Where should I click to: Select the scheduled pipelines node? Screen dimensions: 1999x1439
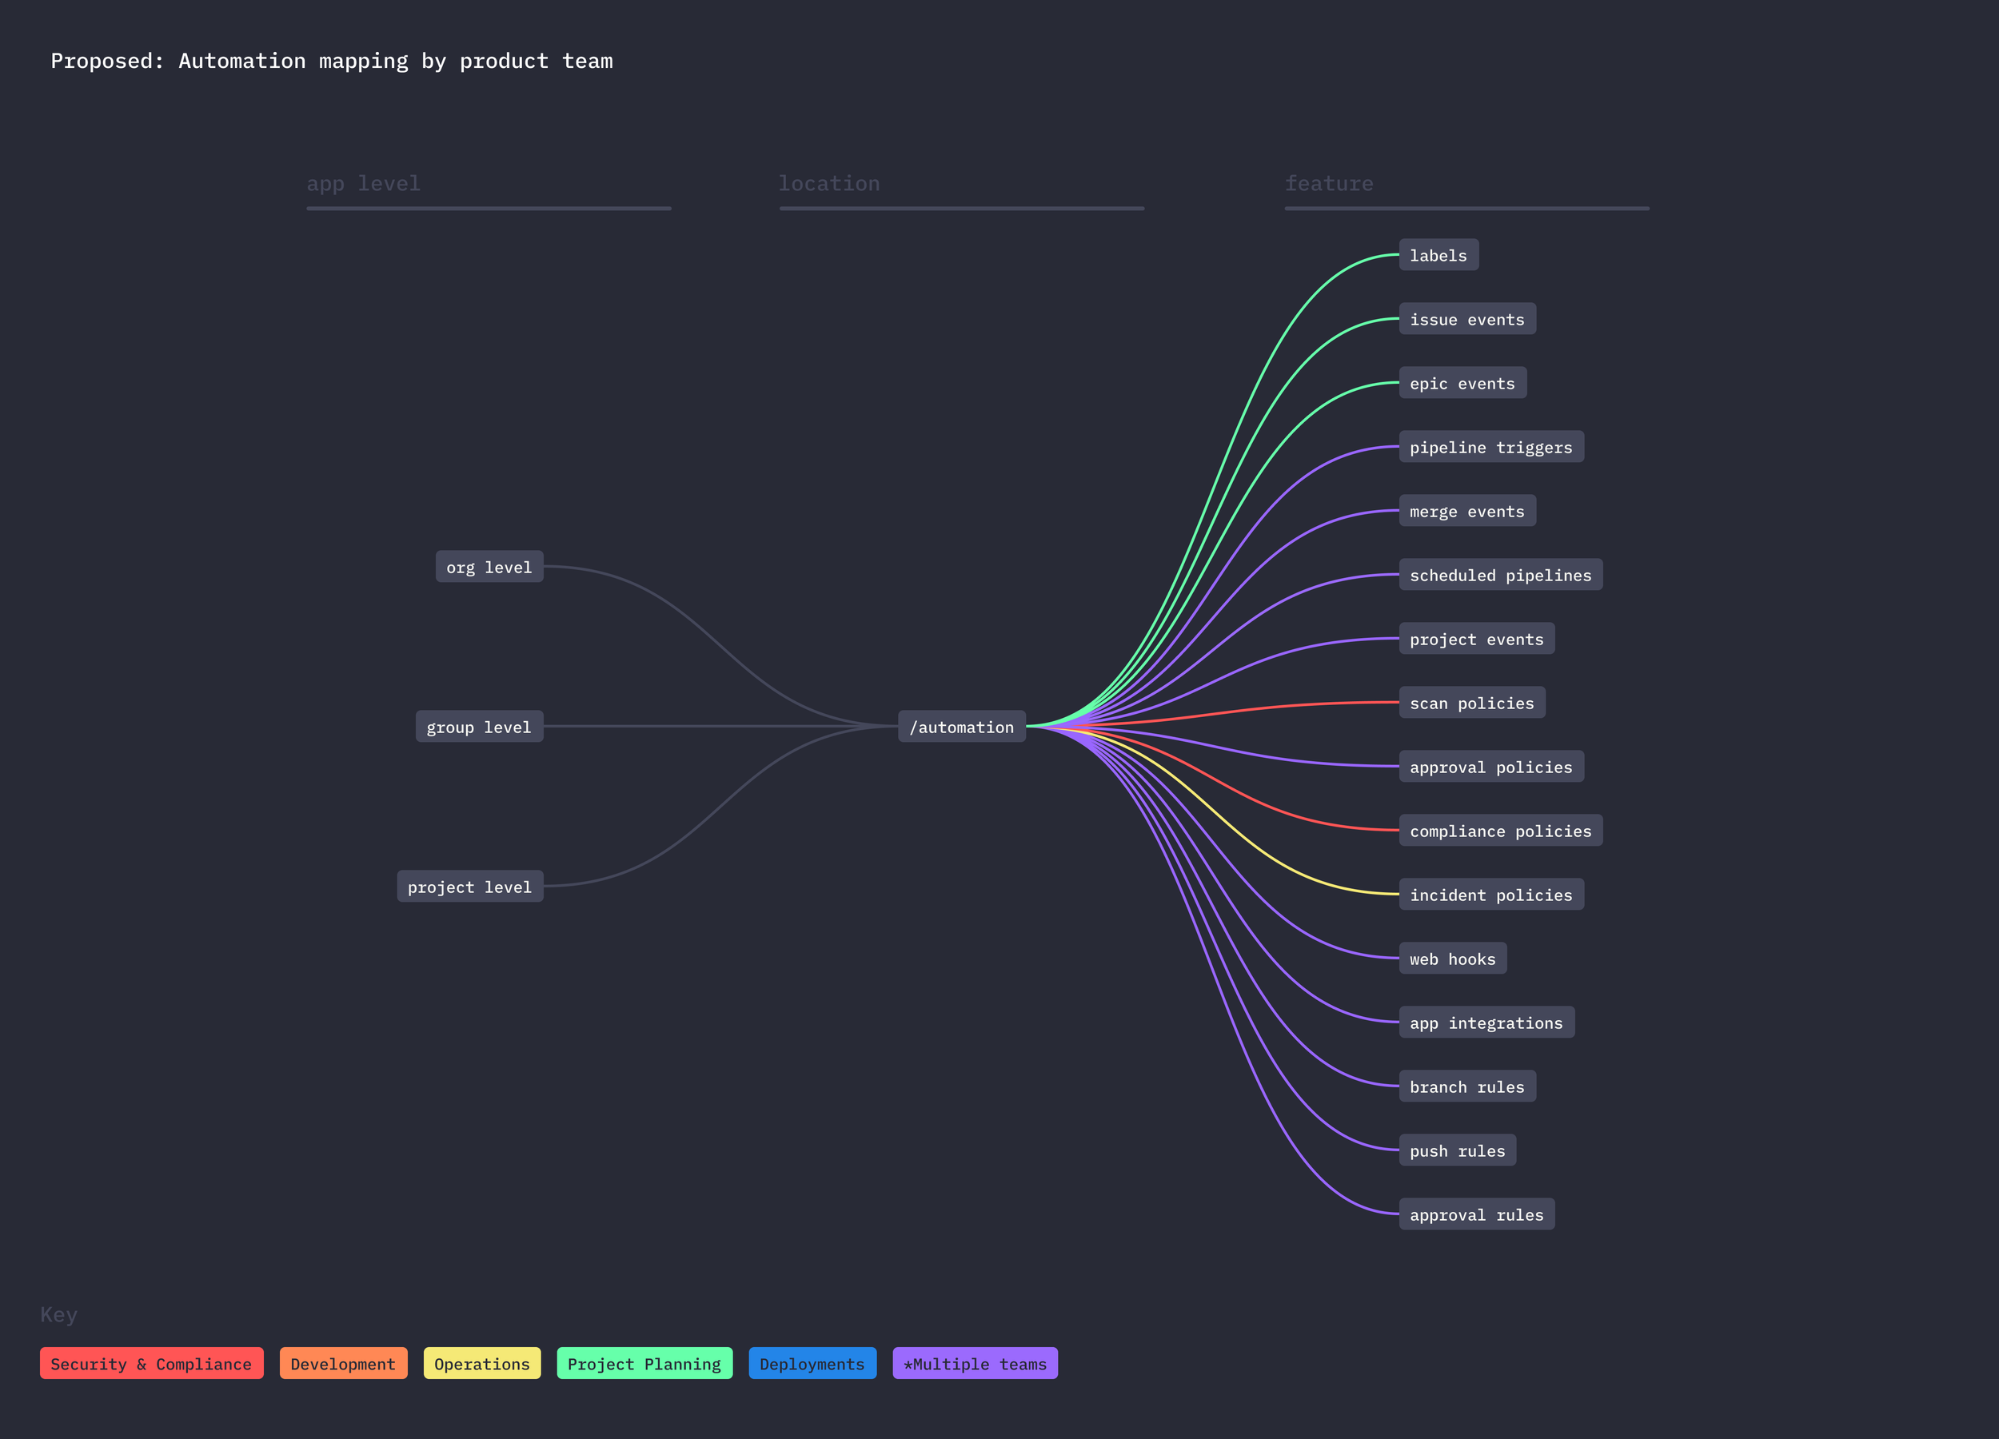coord(1500,575)
